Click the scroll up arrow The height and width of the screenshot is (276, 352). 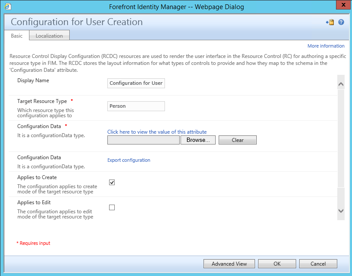point(341,84)
